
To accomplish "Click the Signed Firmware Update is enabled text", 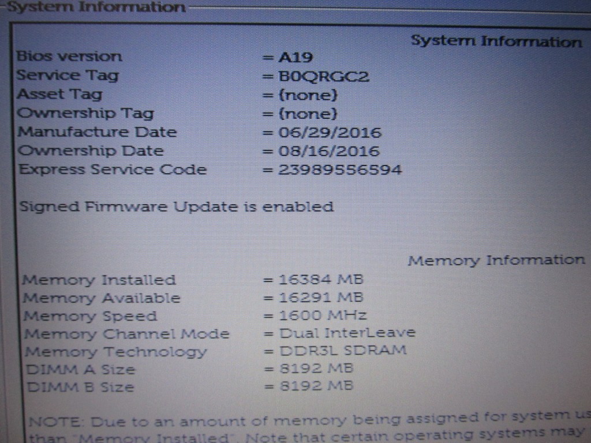I will point(176,207).
